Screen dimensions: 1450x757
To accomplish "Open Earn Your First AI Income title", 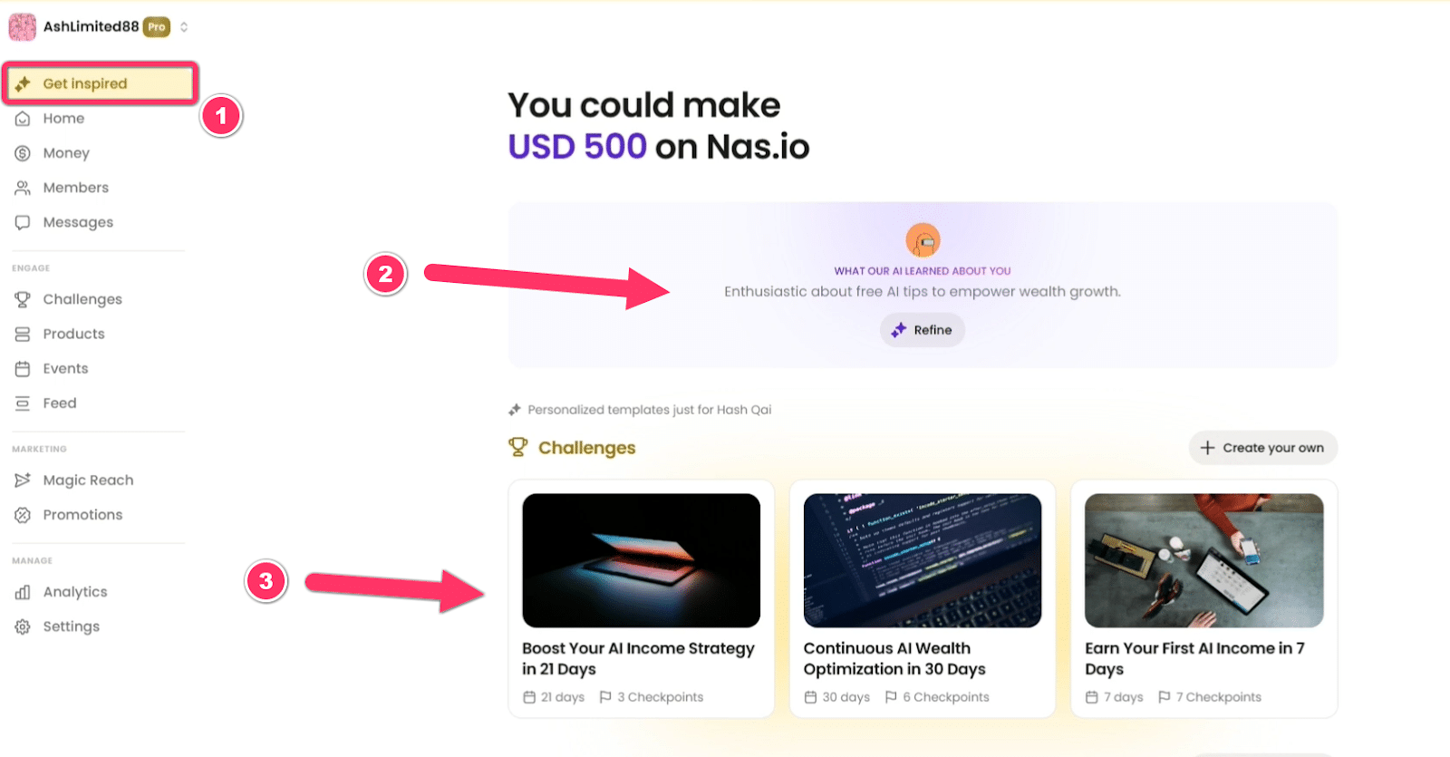I will coord(1194,658).
